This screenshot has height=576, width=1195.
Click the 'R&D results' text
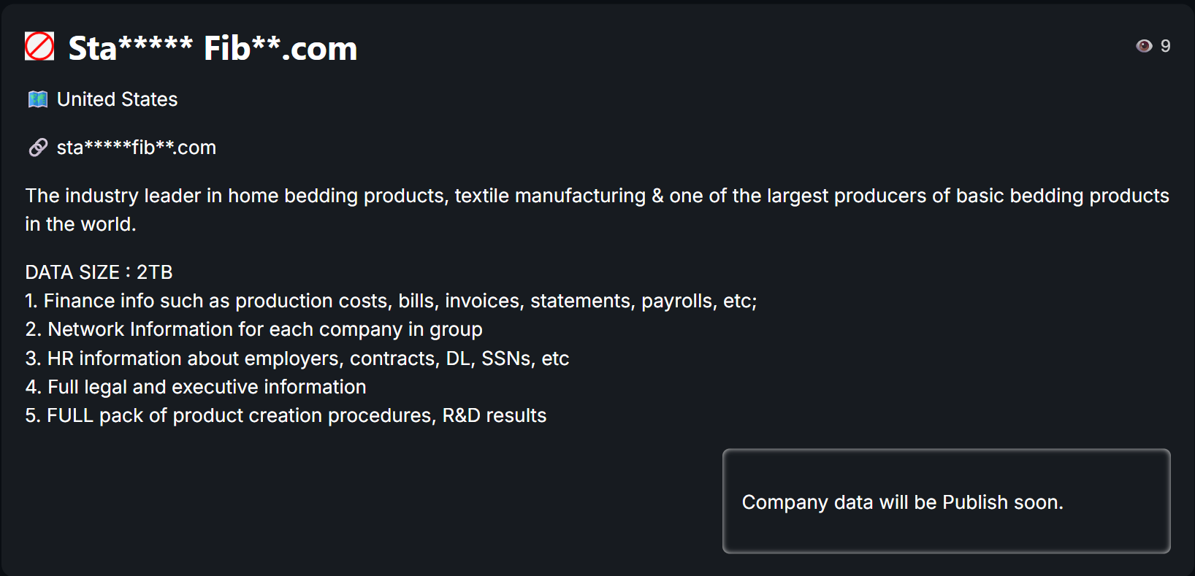click(495, 415)
